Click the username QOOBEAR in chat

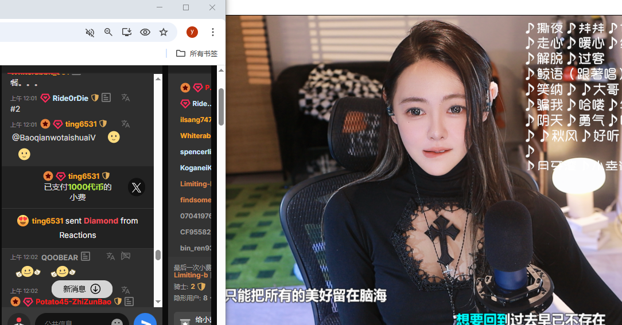tap(59, 257)
